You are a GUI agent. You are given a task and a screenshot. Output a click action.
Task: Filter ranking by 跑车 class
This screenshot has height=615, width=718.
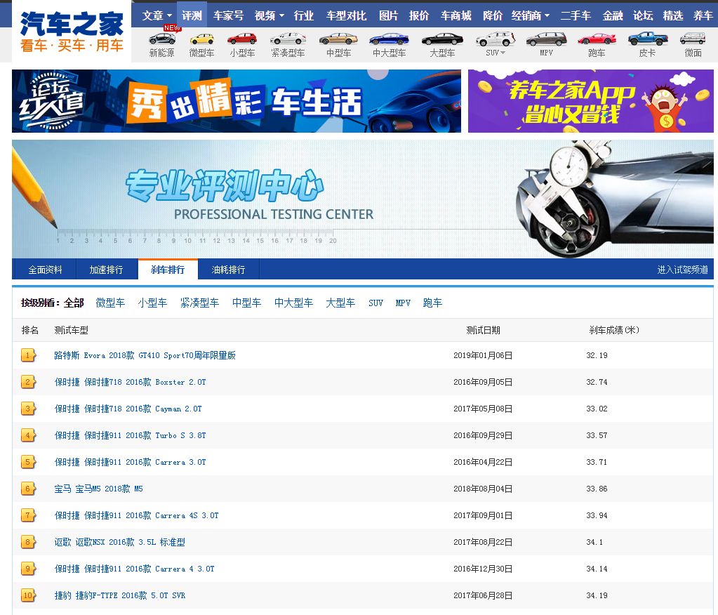(x=433, y=303)
